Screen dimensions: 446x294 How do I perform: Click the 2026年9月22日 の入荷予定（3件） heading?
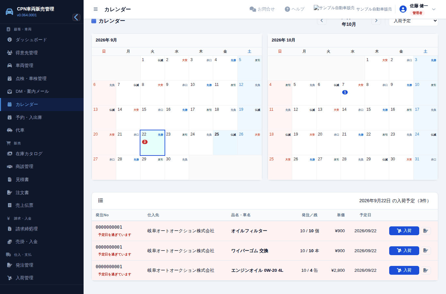[x=395, y=201]
